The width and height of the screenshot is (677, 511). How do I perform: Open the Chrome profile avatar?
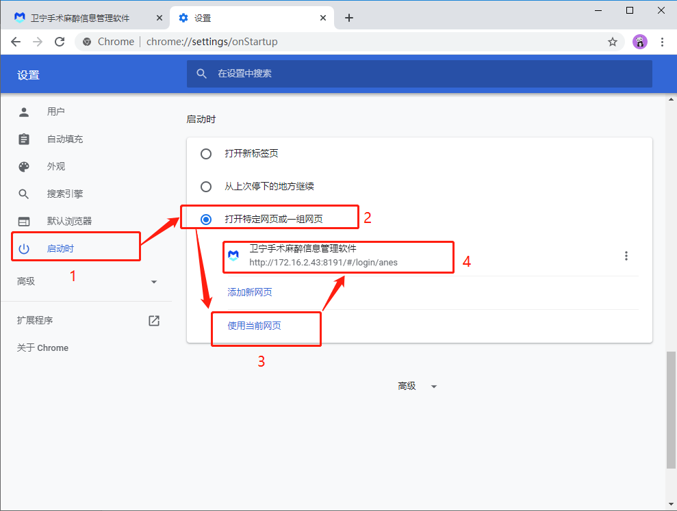click(640, 42)
